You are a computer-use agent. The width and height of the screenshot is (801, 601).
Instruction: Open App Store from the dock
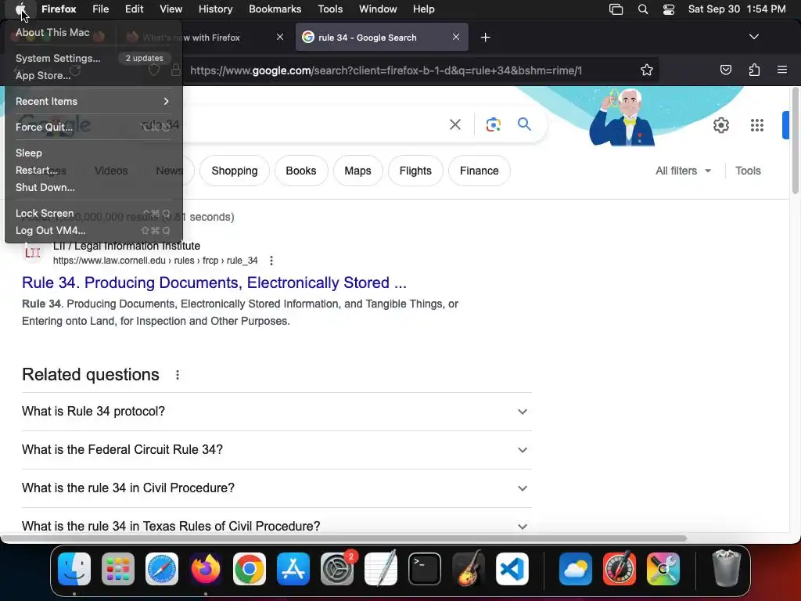[x=293, y=569]
